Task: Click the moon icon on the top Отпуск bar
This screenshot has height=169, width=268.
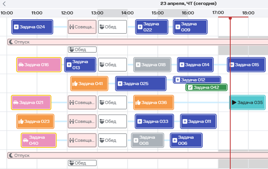Action: [11, 42]
